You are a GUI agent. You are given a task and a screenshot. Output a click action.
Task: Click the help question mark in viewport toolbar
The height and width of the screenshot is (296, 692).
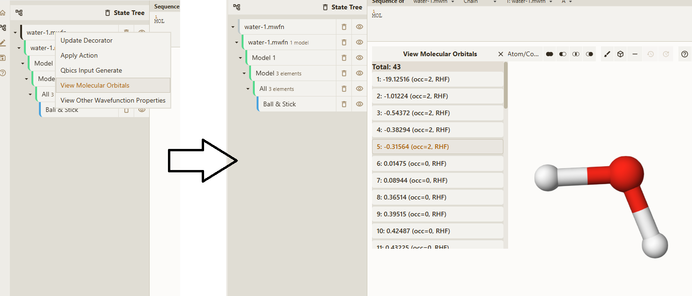[684, 54]
